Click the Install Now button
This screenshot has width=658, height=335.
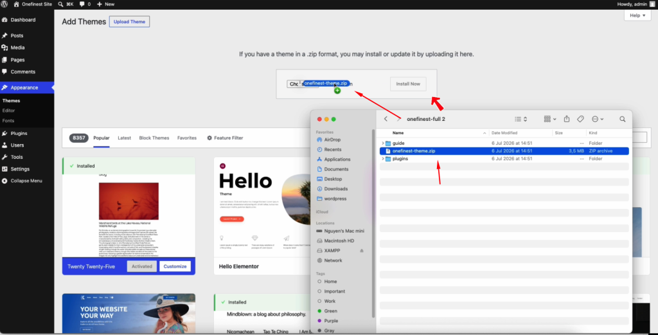408,84
